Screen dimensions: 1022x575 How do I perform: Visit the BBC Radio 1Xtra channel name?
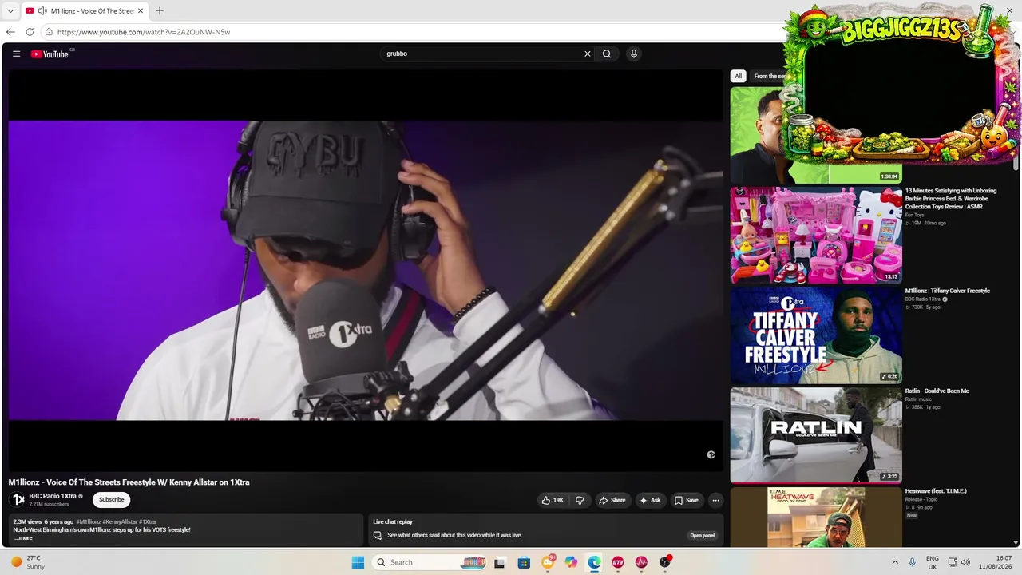53,497
